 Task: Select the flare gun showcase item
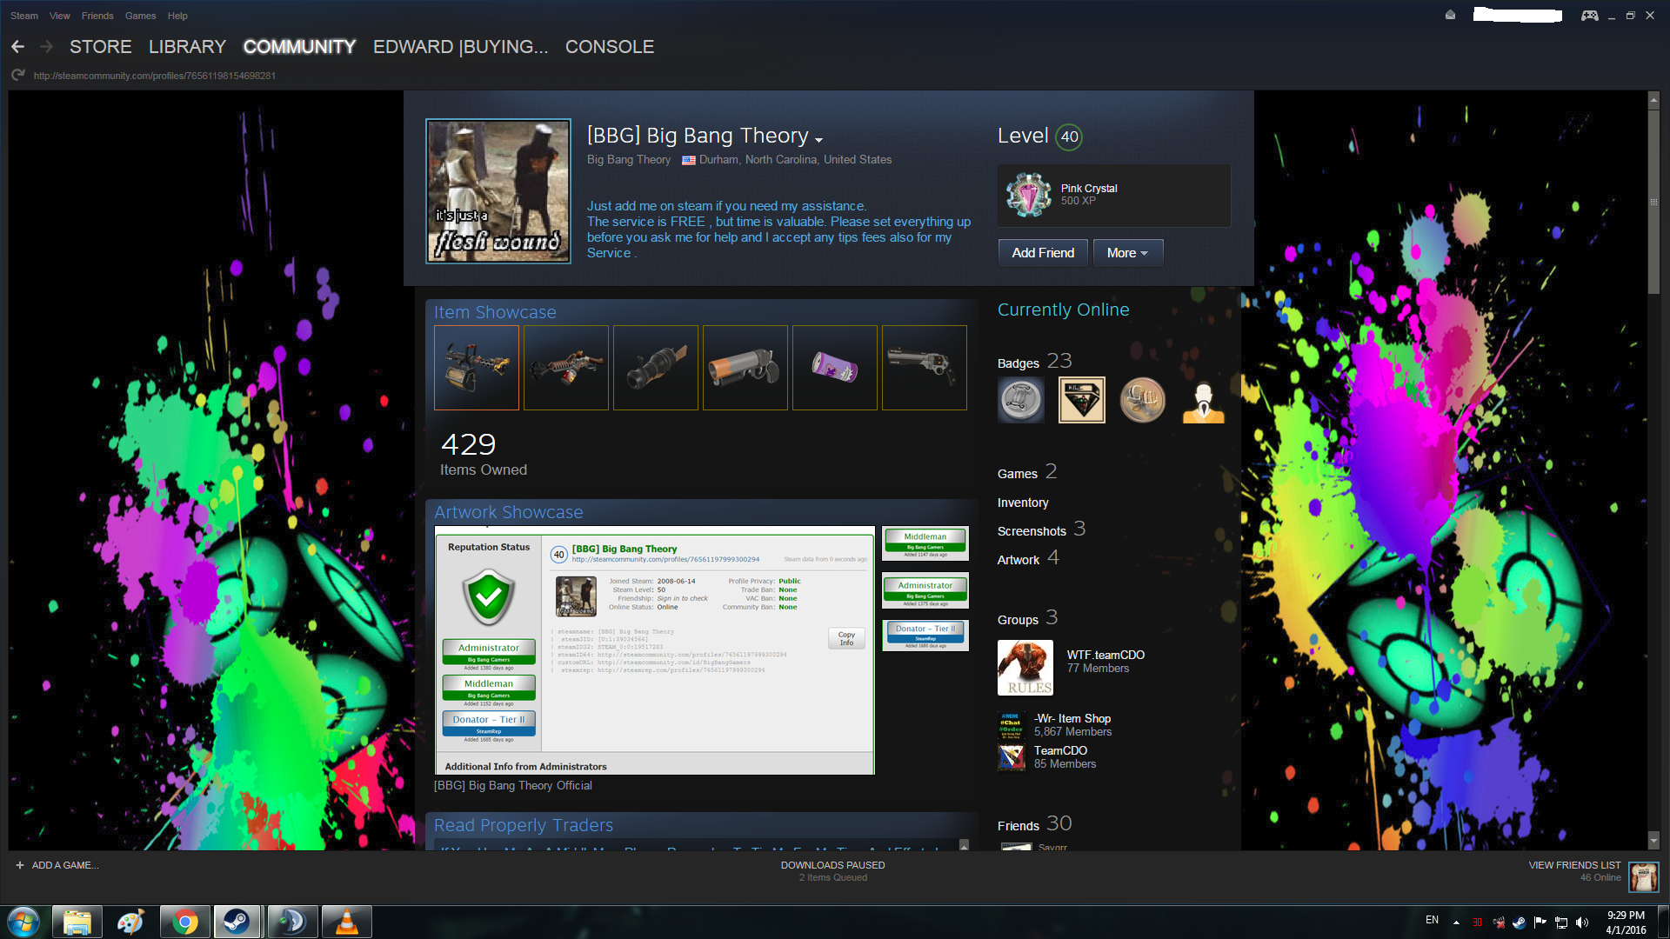click(745, 368)
